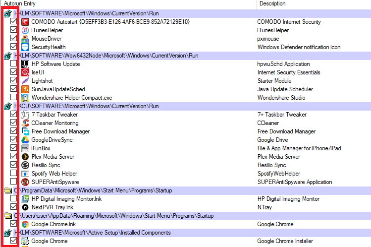This screenshot has width=371, height=247.
Task: Select the 'NTray' description text
Action: [265, 207]
